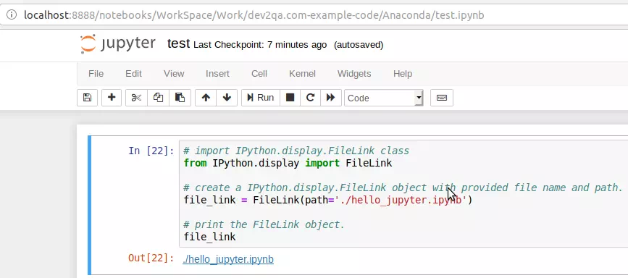Click the (autosaved) status text
The height and width of the screenshot is (278, 628).
(x=359, y=45)
